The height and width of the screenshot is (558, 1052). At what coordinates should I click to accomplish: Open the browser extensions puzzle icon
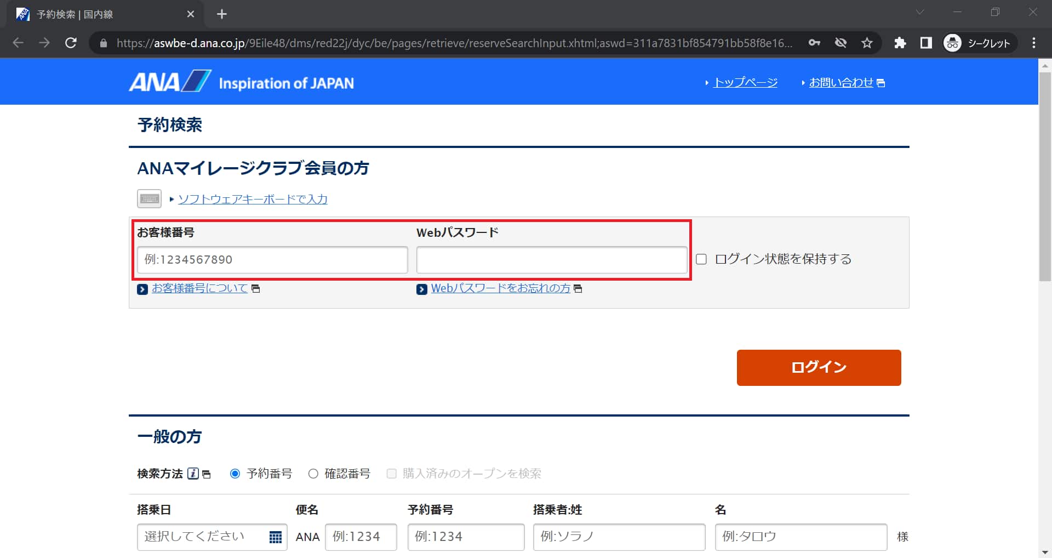(900, 43)
